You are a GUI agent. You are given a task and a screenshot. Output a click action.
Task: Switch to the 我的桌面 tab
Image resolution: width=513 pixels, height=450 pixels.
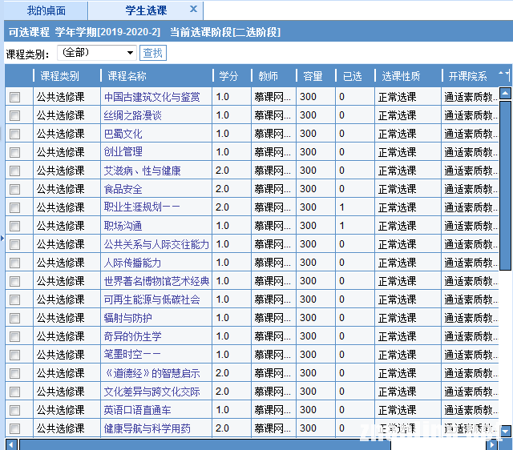[x=46, y=10]
